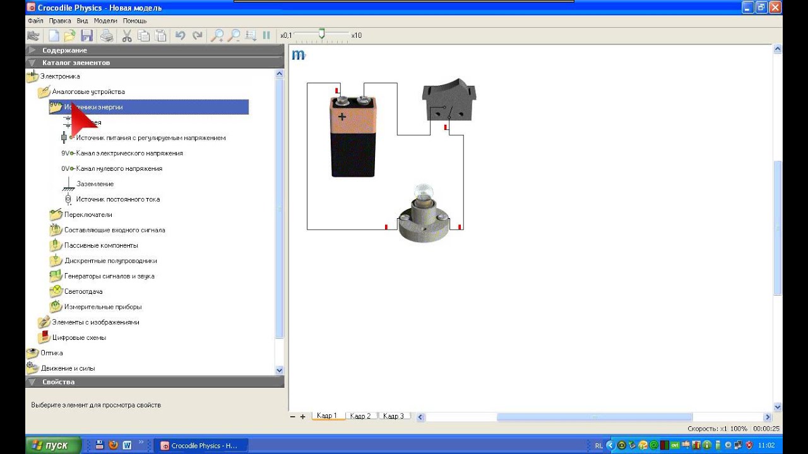Image resolution: width=808 pixels, height=454 pixels.
Task: Paste from clipboard with the Paste icon
Action: click(x=161, y=36)
